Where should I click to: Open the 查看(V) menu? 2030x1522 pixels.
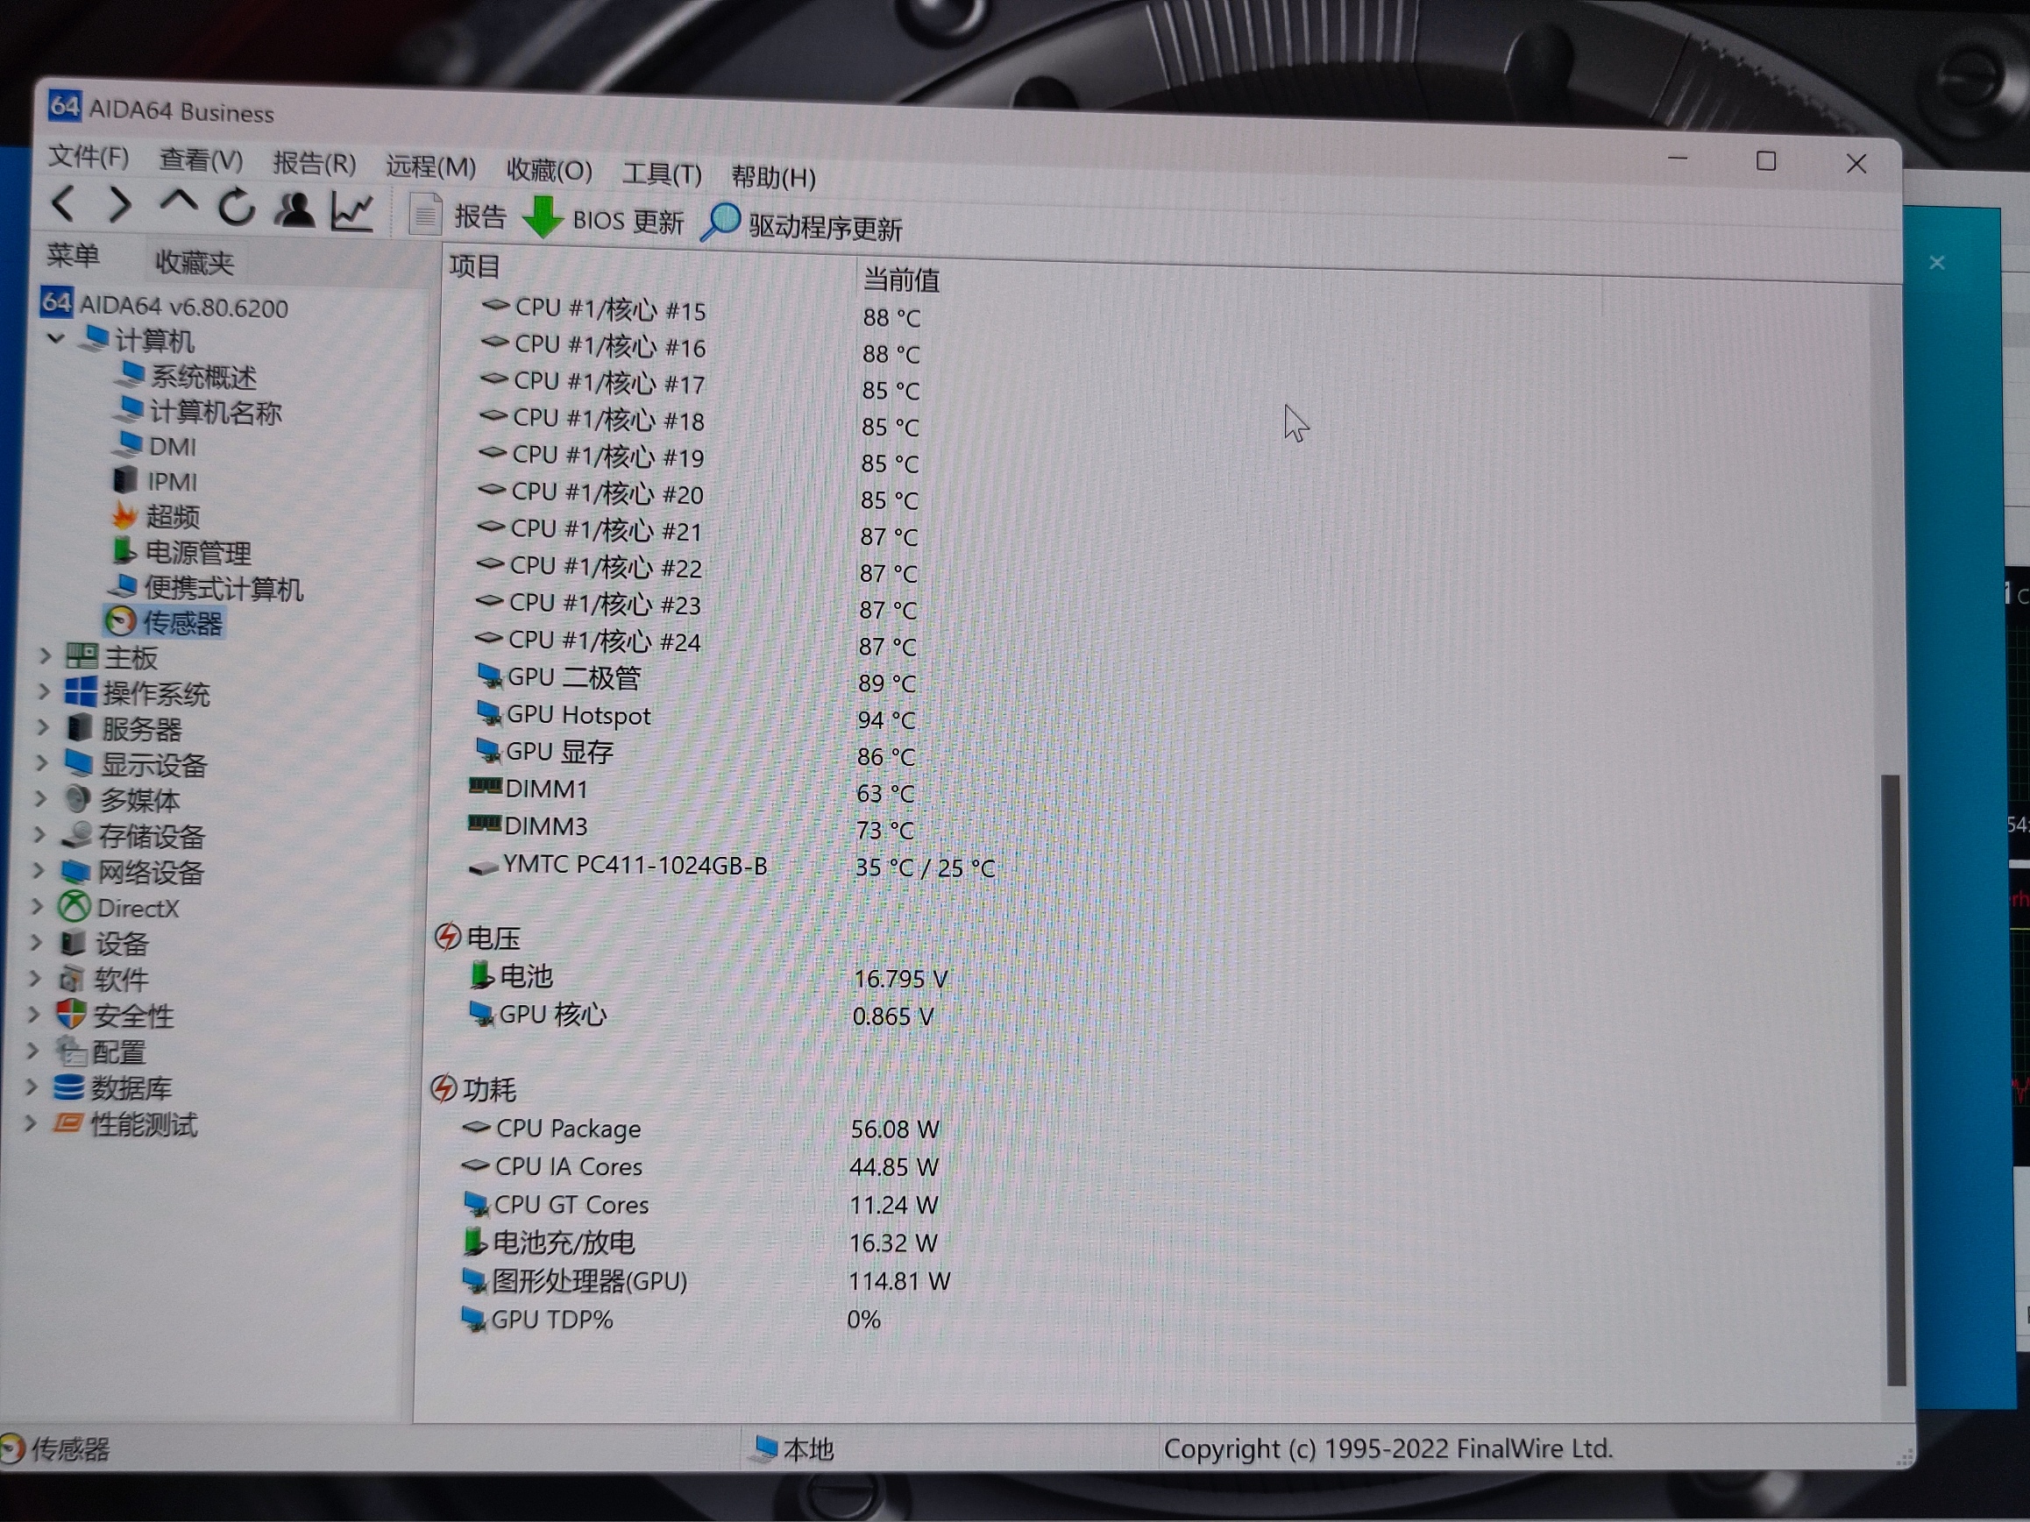tap(201, 160)
